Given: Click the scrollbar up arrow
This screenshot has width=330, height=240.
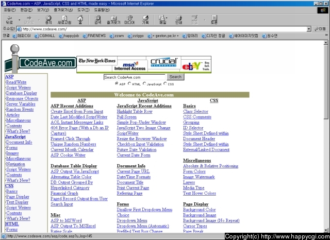Looking at the screenshot, I should coord(326,43).
